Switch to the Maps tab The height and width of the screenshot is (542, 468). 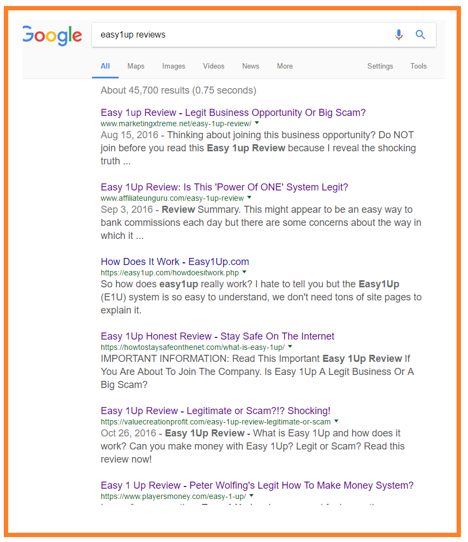[136, 66]
